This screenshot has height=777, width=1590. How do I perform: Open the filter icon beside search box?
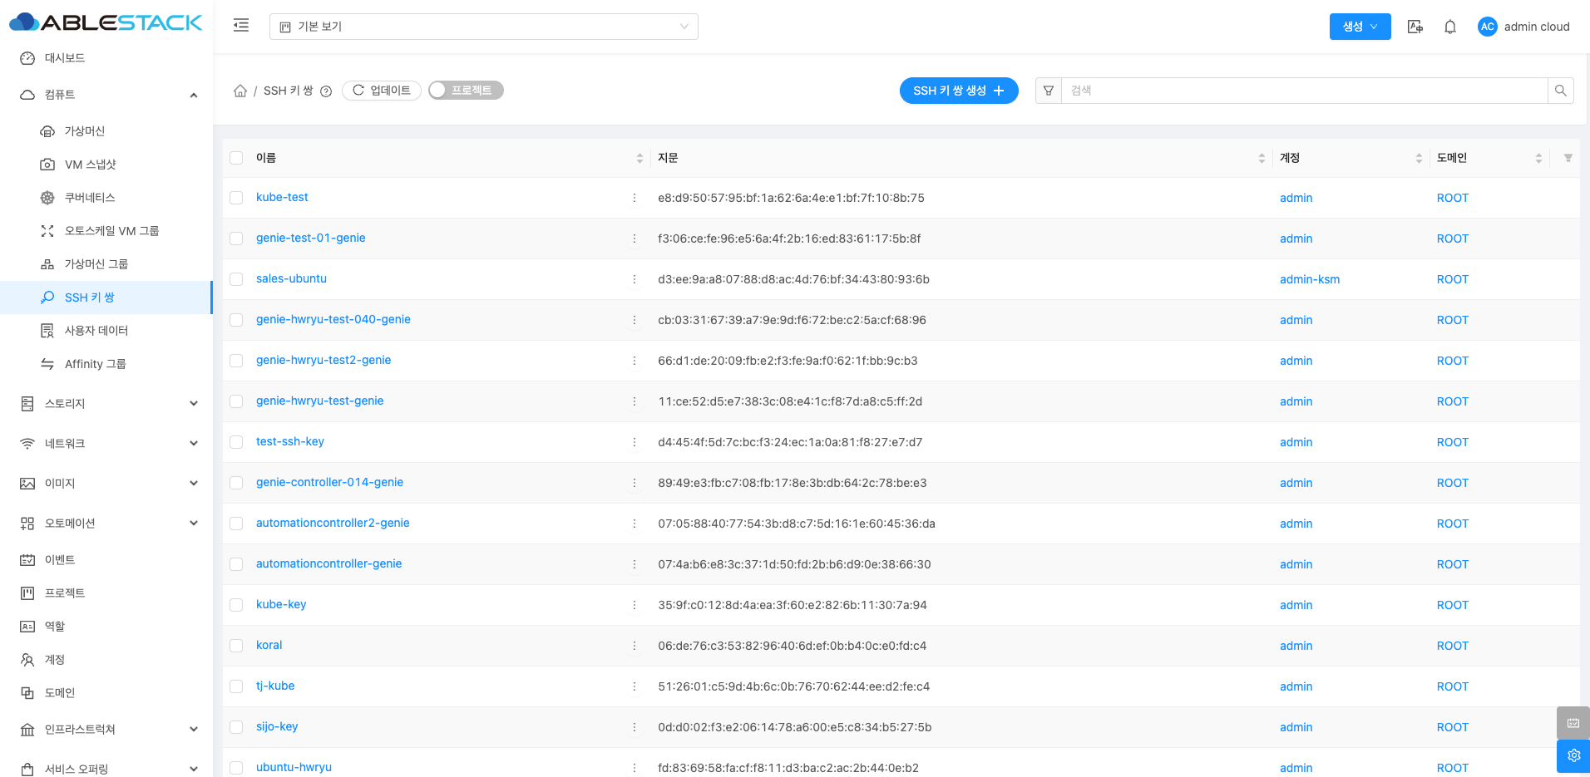tap(1049, 91)
